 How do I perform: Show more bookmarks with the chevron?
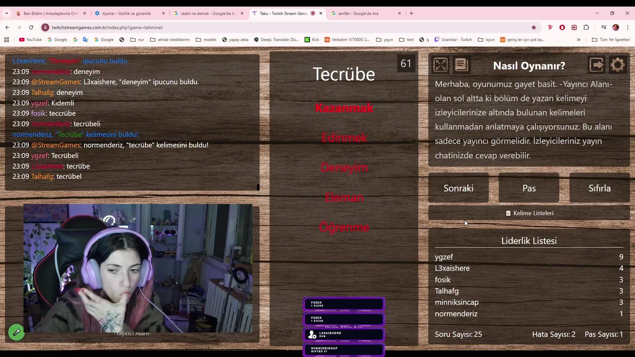pos(578,40)
